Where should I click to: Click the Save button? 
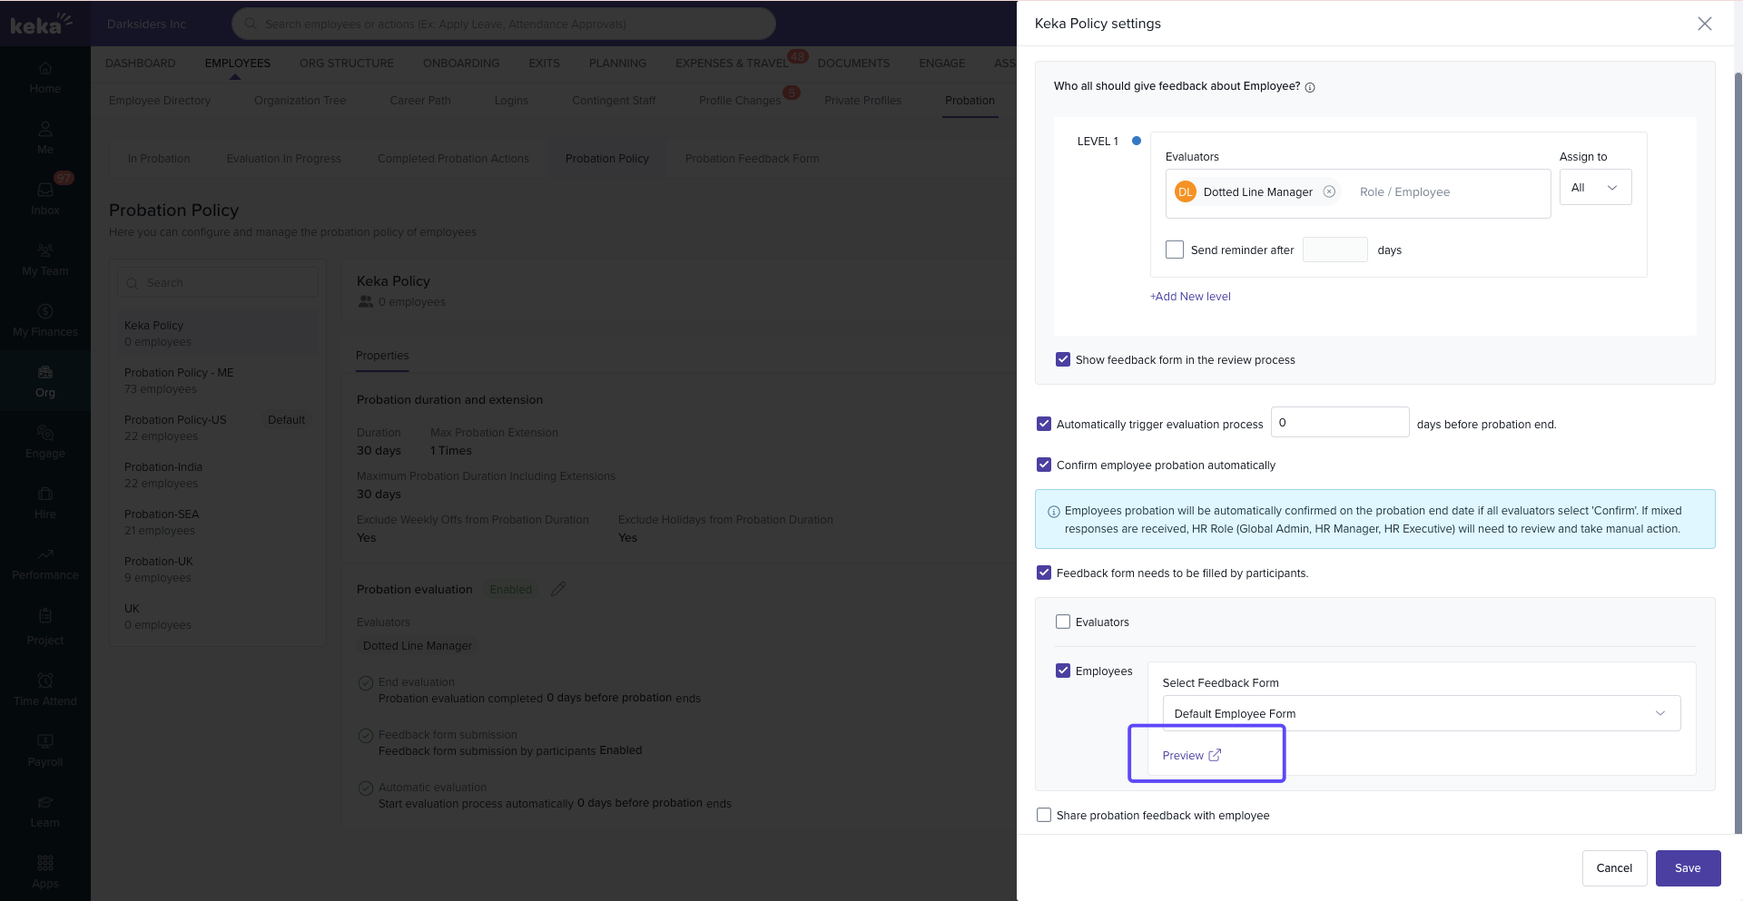coord(1688,867)
